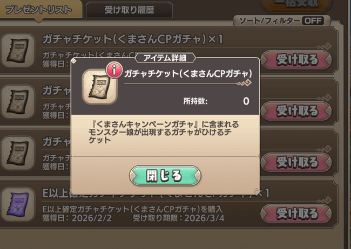
Task: Click the E以上確定ガチャチケット purchase description row
Action: click(x=132, y=209)
